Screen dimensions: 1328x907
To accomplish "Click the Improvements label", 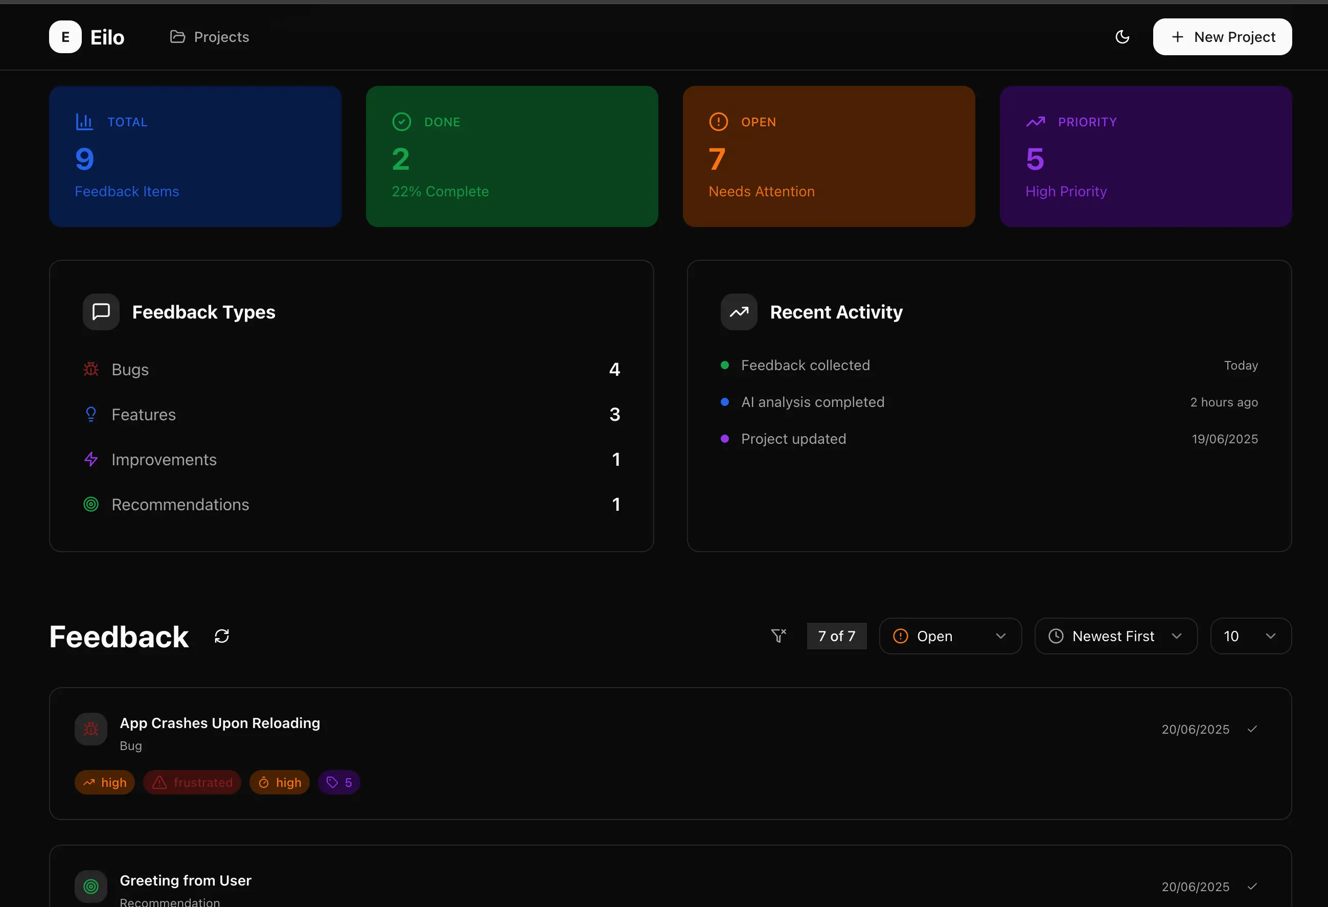I will click(164, 460).
